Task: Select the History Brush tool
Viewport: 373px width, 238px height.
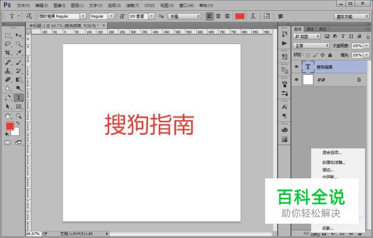Action: [x=18, y=71]
